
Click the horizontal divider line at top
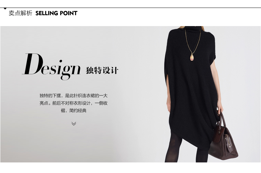click(x=130, y=8)
